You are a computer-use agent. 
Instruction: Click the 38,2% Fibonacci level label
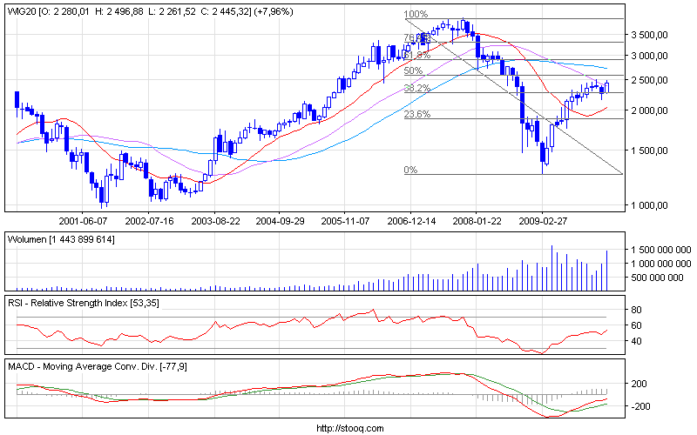[417, 88]
